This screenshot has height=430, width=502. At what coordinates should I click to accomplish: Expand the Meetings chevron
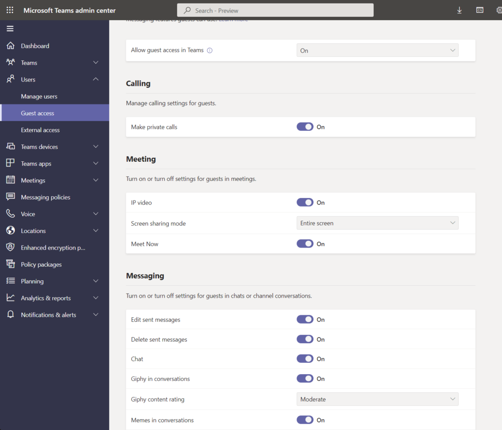point(96,180)
